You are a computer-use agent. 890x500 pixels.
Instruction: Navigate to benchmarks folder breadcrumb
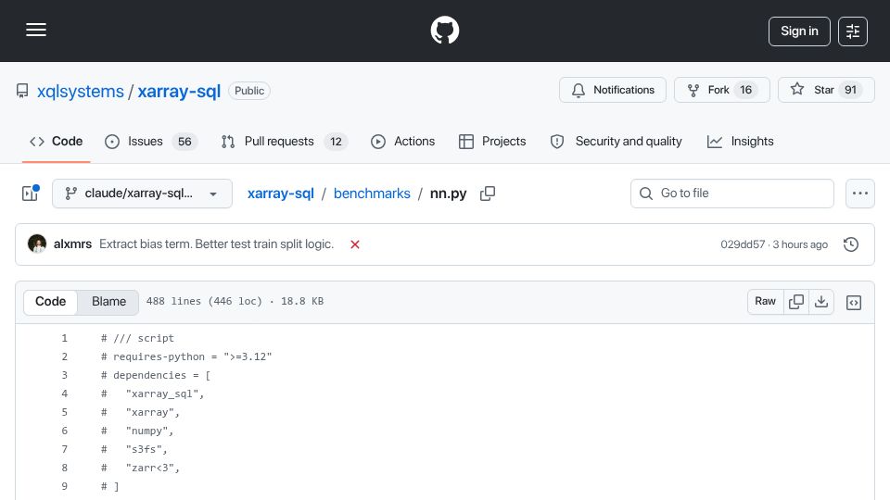372,194
